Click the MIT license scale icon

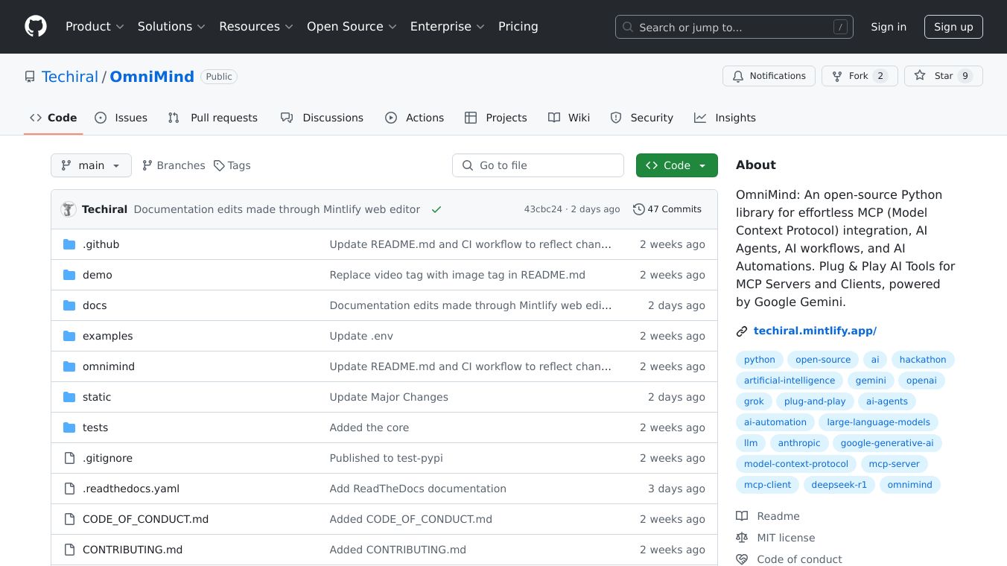[x=742, y=538]
